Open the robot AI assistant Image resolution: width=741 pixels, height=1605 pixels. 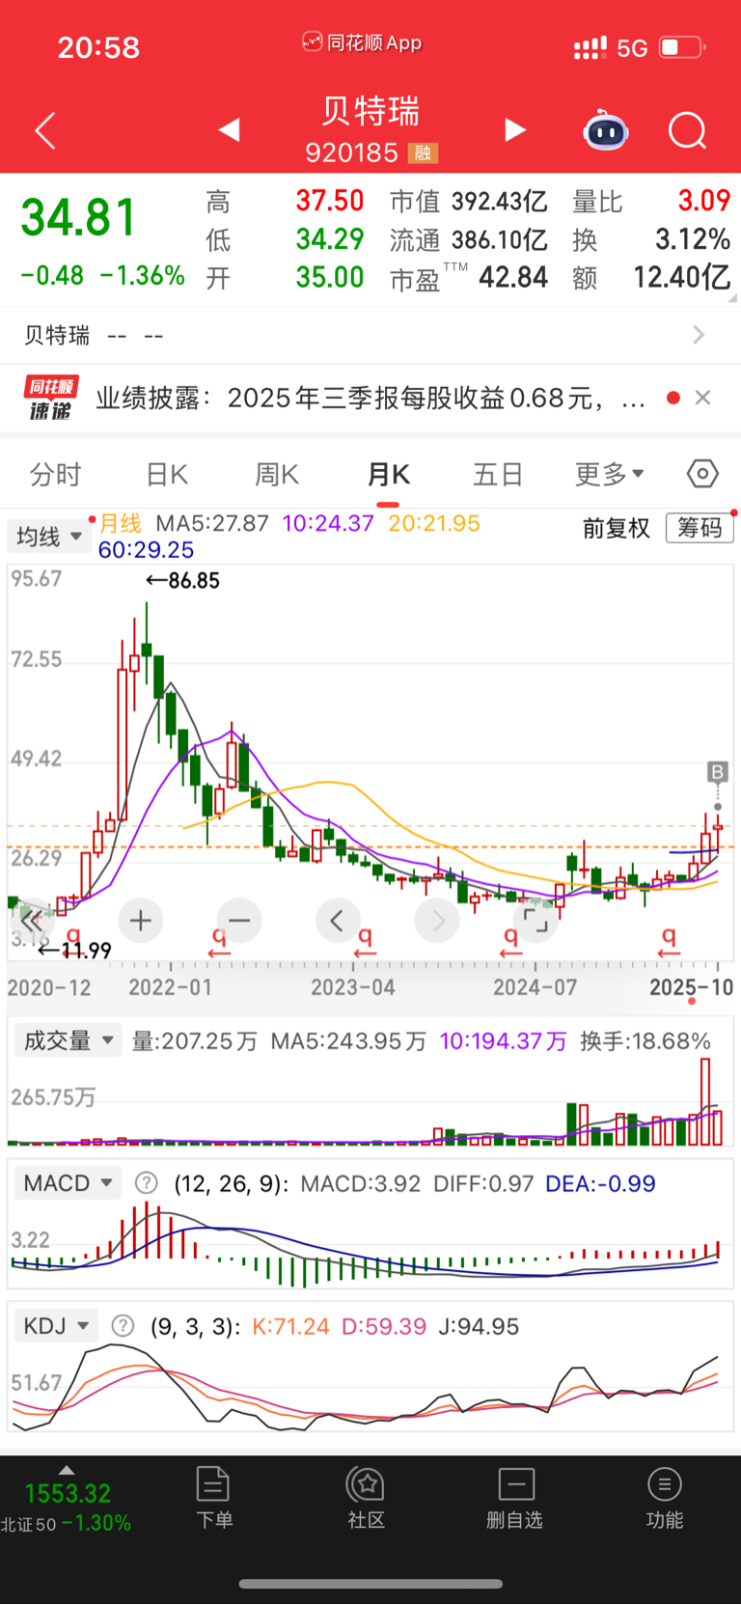[x=606, y=130]
